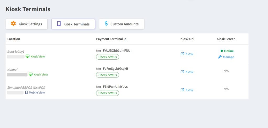Check Status for terminal tmr_FdFmSgLbtGcykB

pyautogui.click(x=108, y=75)
